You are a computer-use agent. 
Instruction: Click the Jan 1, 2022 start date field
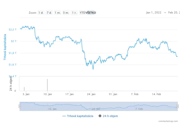tap(154, 13)
